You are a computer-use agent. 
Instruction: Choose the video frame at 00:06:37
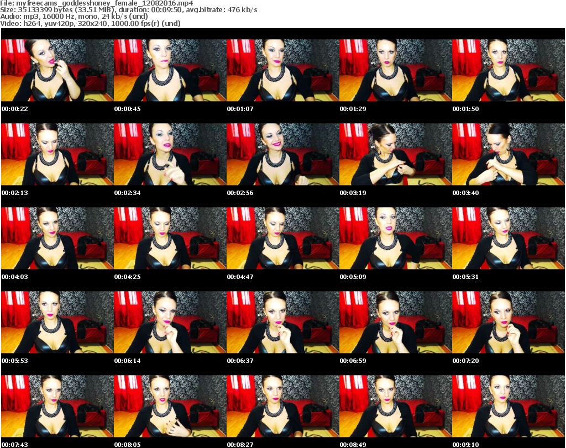(x=282, y=322)
